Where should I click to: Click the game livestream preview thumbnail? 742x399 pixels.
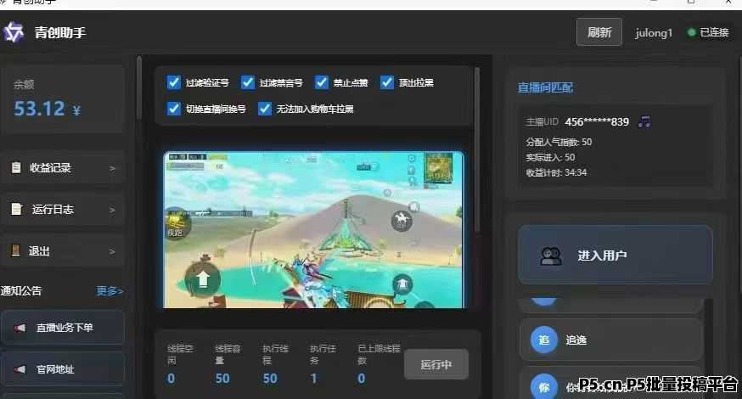(313, 230)
